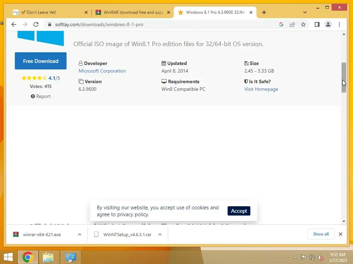Click scrollbar down arrow

pyautogui.click(x=344, y=221)
